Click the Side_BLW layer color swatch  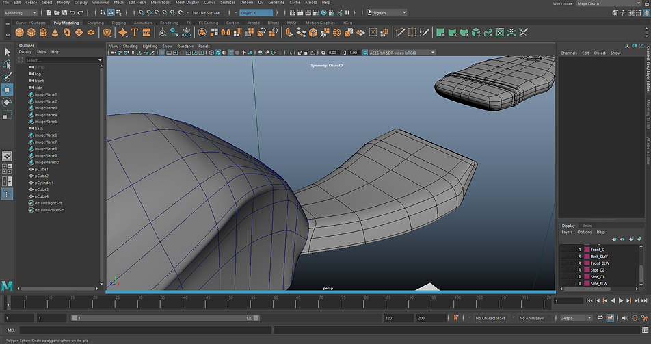[x=587, y=284]
